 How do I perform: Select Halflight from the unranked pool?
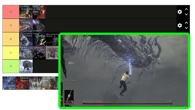tap(36, 83)
